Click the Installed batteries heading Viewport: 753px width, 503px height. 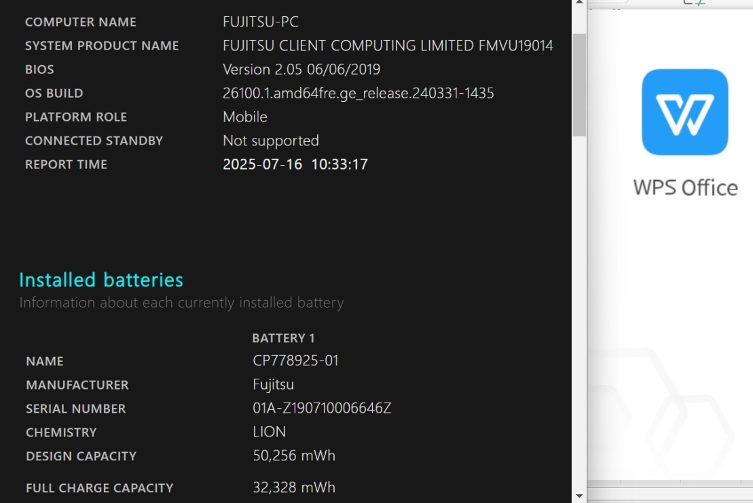pos(101,280)
